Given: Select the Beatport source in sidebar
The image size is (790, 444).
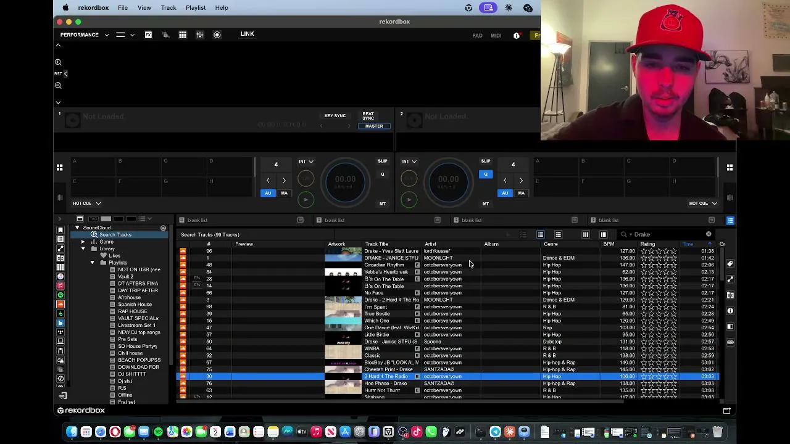Looking at the screenshot, I should pos(60,313).
